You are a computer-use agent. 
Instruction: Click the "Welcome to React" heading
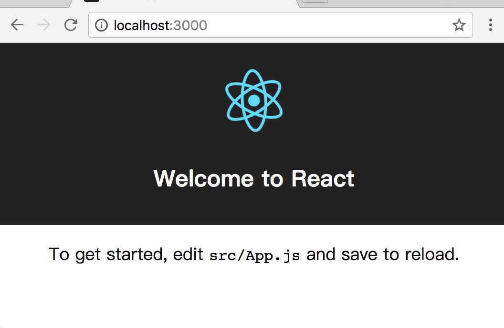254,178
